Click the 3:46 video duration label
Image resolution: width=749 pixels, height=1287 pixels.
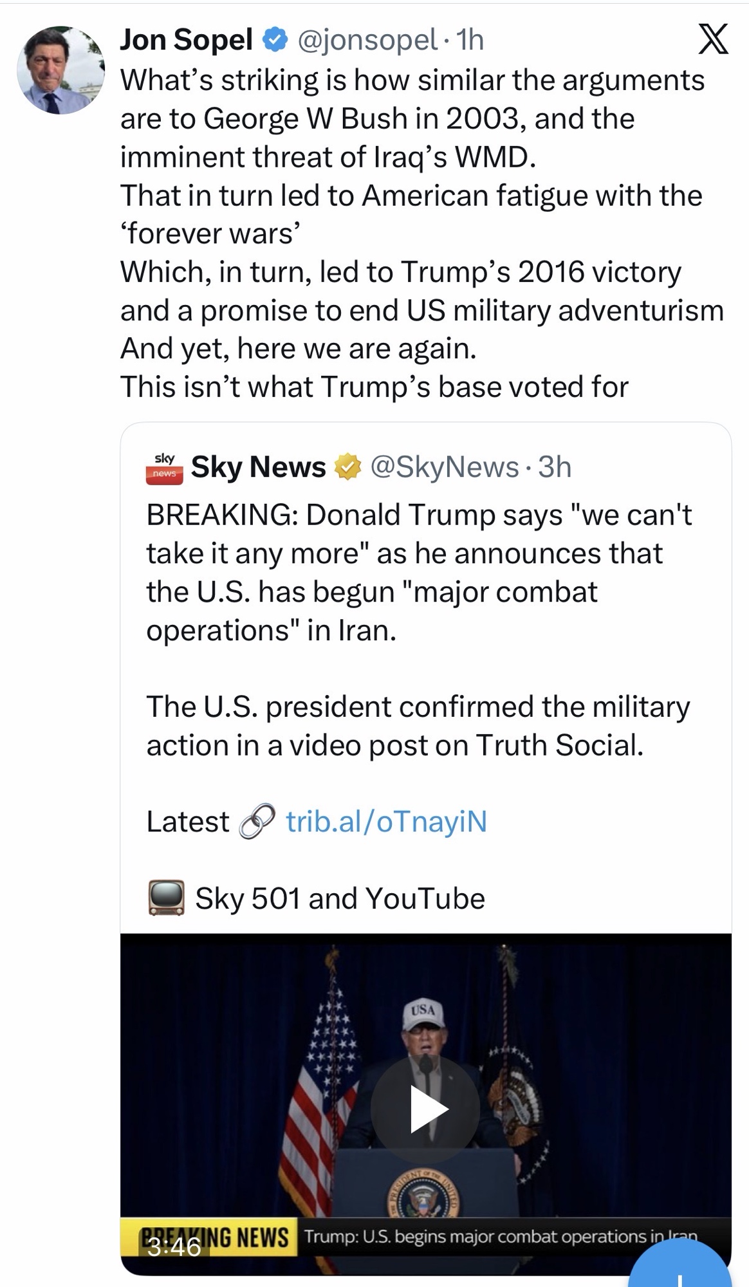[x=174, y=1247]
